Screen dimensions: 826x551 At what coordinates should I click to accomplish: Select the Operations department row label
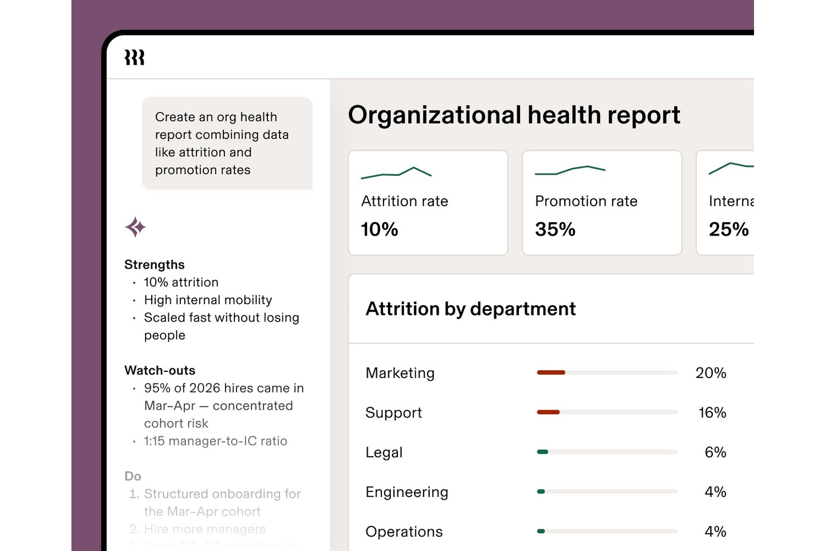404,531
